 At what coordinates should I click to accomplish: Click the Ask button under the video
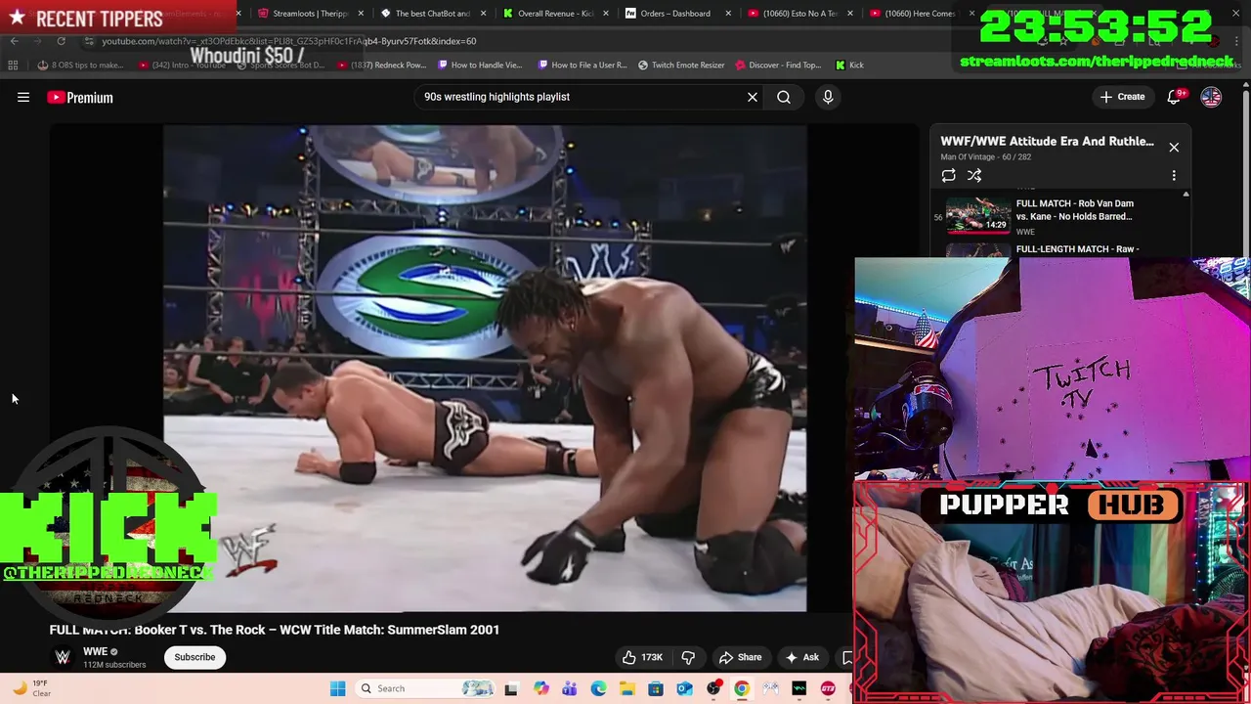coord(802,657)
